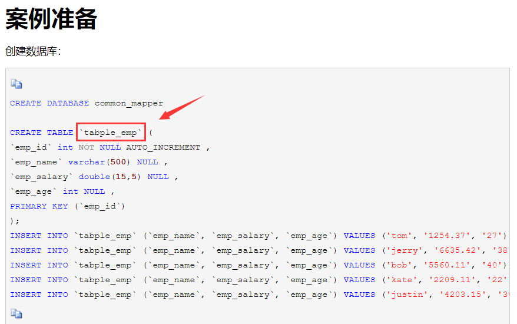The width and height of the screenshot is (517, 324).
Task: Click the PRIMARY KEY (`emp_id`) line
Action: (68, 206)
